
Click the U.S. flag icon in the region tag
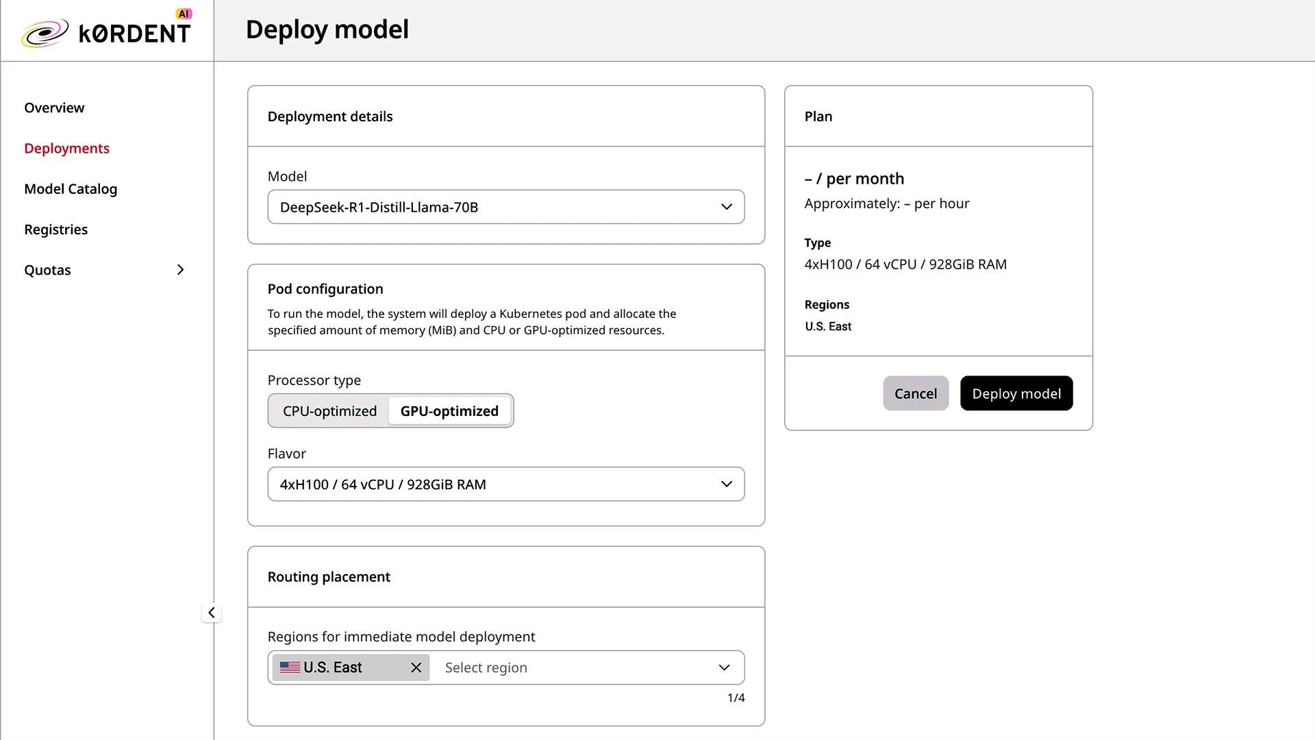[x=290, y=667]
